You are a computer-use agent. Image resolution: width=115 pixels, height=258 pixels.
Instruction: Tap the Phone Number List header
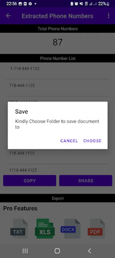coord(57,58)
